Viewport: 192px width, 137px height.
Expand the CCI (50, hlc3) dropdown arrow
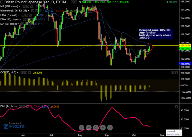pos(18,73)
